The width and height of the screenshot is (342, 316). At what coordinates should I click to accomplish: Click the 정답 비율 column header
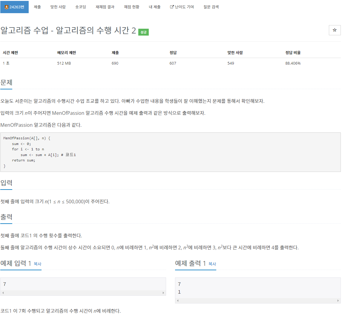click(x=293, y=53)
